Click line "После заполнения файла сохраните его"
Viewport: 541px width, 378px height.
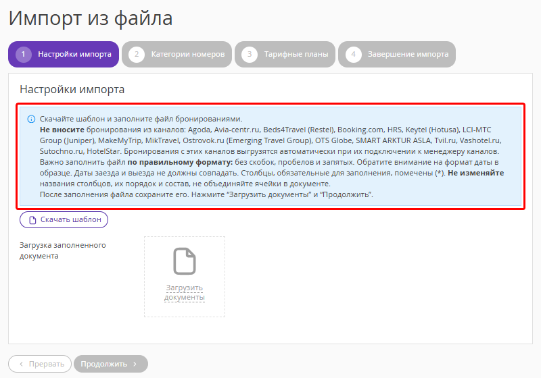pos(114,194)
